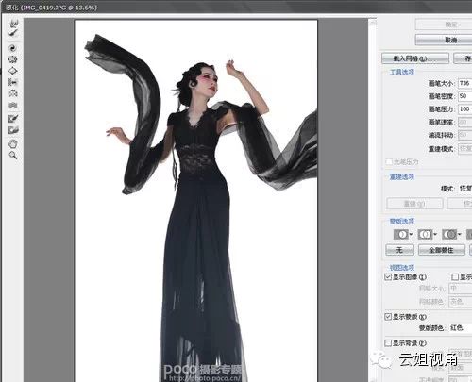The image size is (472, 382).
Task: Click the brush density field showing 50
Action: [x=465, y=96]
